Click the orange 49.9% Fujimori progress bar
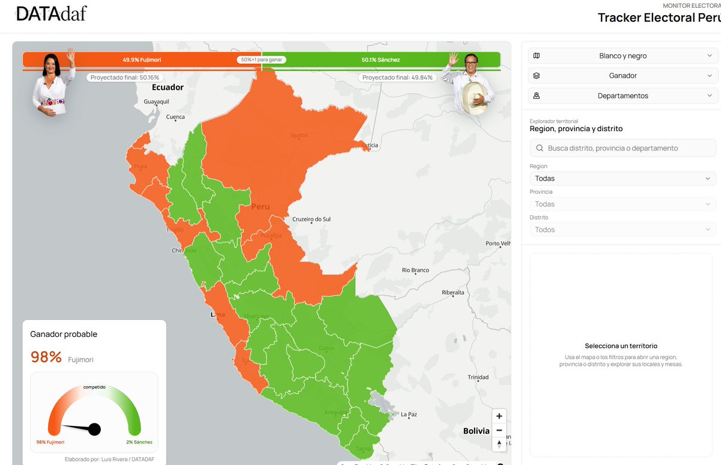Image resolution: width=721 pixels, height=465 pixels. (x=142, y=60)
